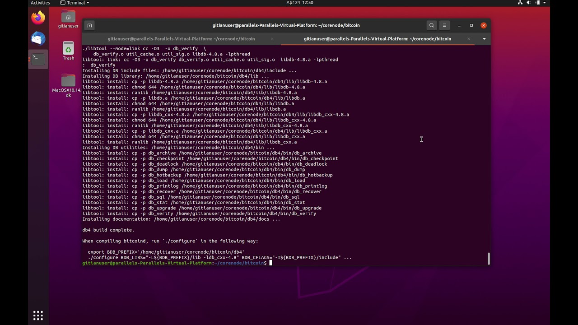Viewport: 578px width, 325px height.
Task: Click the power icon in top bar
Action: (536, 3)
